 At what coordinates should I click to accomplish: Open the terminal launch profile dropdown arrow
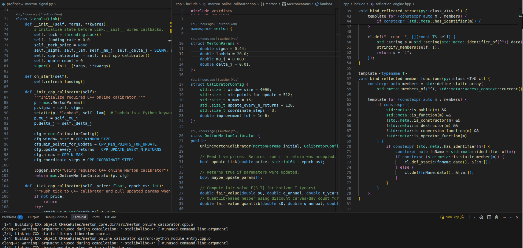pyautogui.click(x=474, y=217)
